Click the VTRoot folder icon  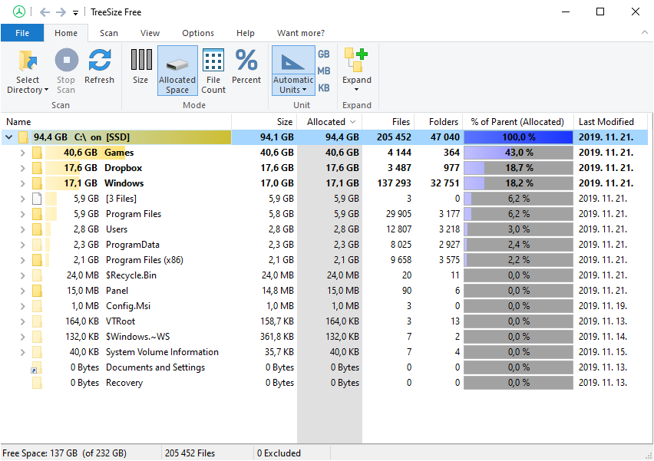(37, 321)
